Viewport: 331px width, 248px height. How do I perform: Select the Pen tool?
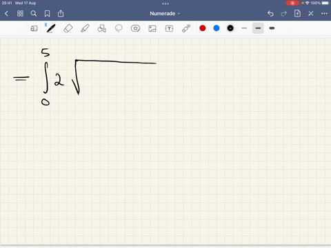tap(51, 28)
